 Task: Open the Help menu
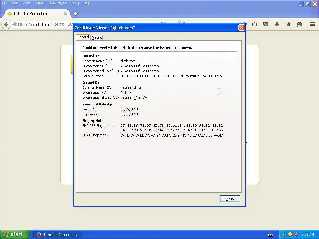tap(87, 3)
